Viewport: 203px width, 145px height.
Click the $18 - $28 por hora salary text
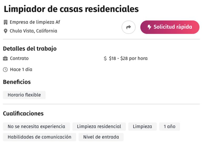pos(128,59)
